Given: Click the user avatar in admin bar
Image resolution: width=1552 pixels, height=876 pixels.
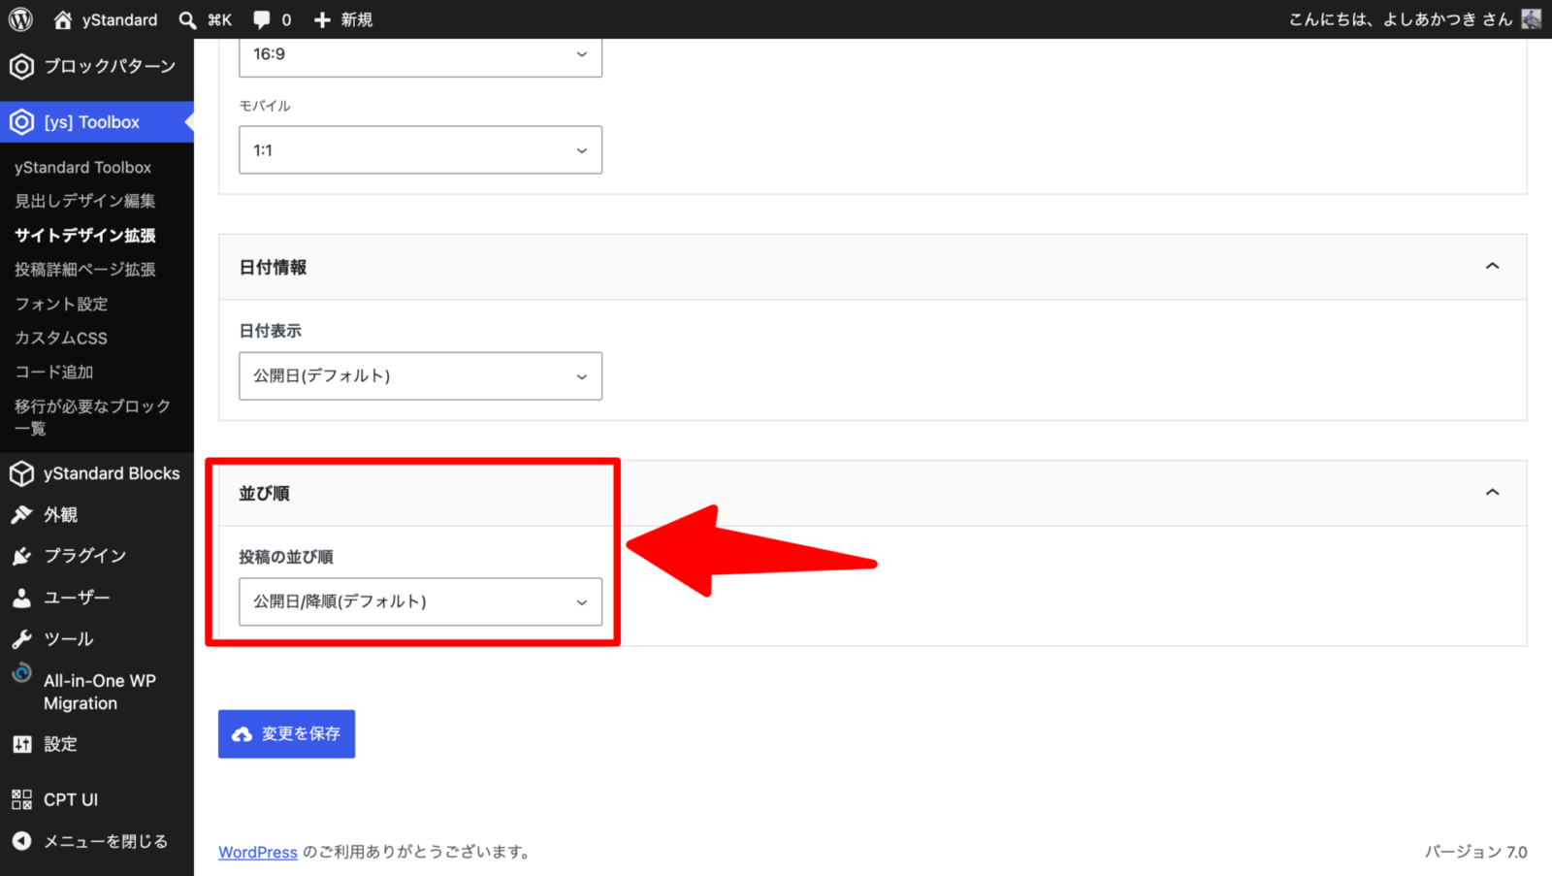Looking at the screenshot, I should pyautogui.click(x=1532, y=19).
